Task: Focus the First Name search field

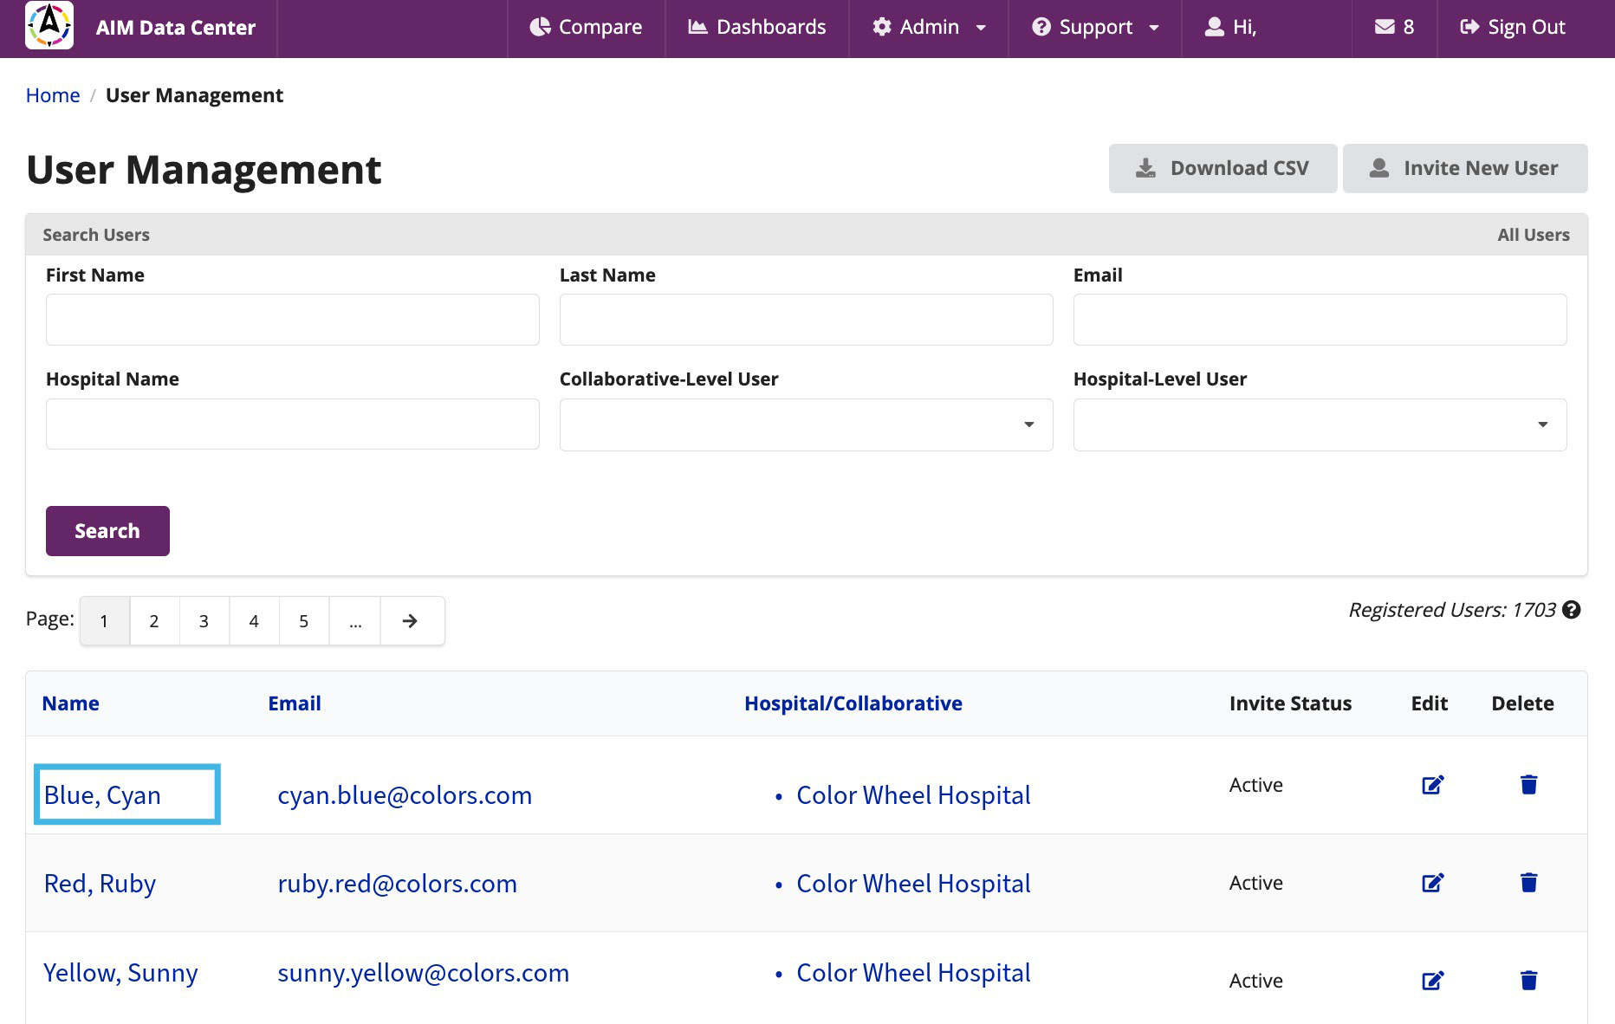Action: (293, 320)
